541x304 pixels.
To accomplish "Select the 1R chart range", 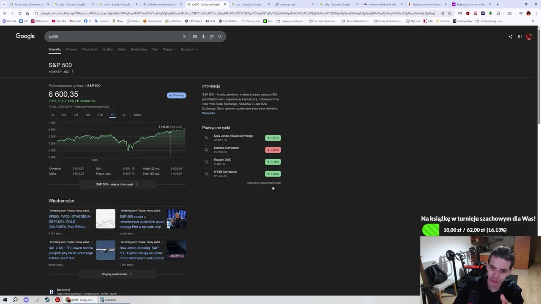I will (112, 115).
